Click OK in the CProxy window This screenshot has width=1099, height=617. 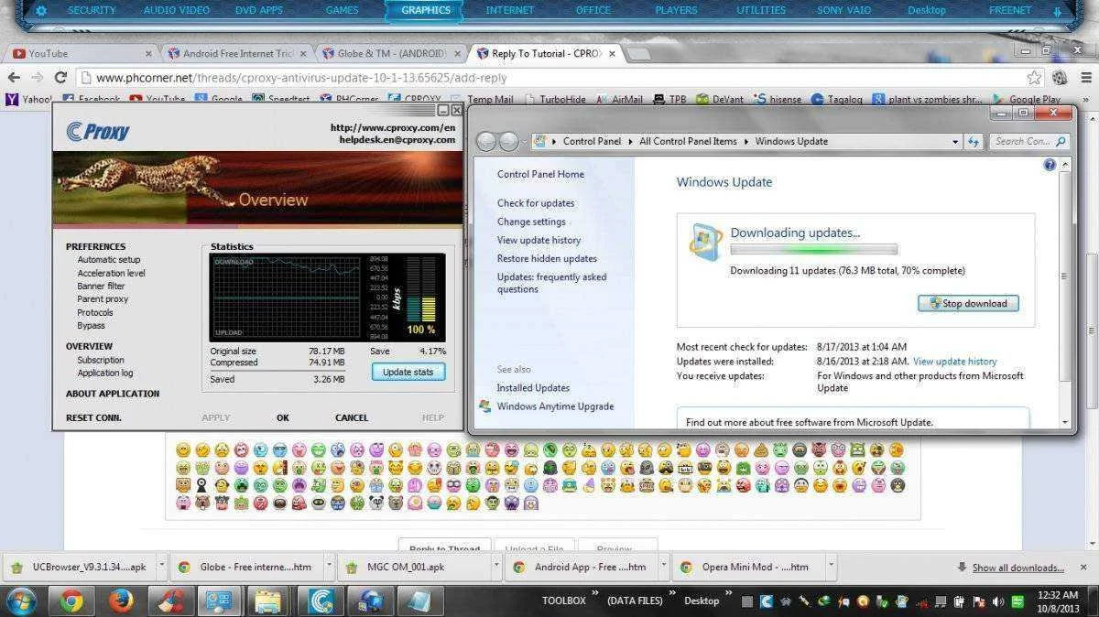click(x=283, y=417)
